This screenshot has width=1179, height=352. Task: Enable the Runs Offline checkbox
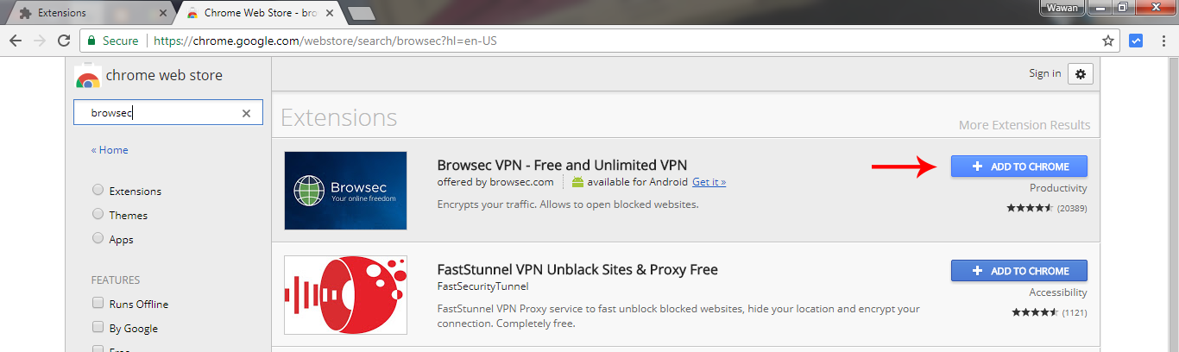tap(98, 304)
